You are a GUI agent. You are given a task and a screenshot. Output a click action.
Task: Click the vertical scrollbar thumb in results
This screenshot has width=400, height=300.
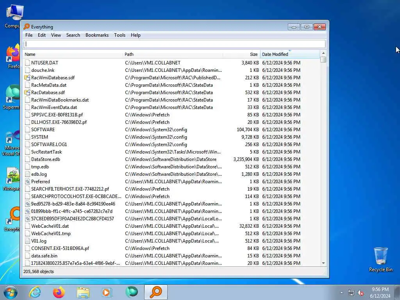point(323,60)
